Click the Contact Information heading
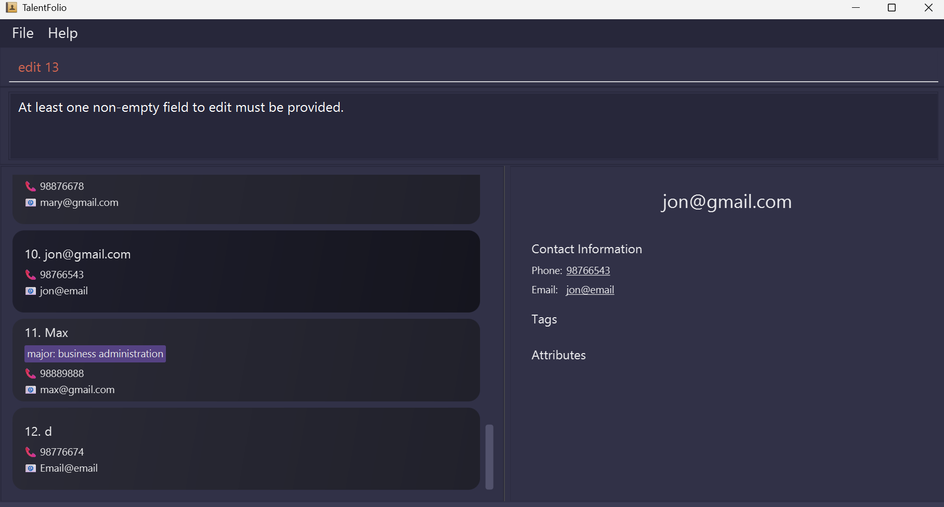 [x=587, y=249]
